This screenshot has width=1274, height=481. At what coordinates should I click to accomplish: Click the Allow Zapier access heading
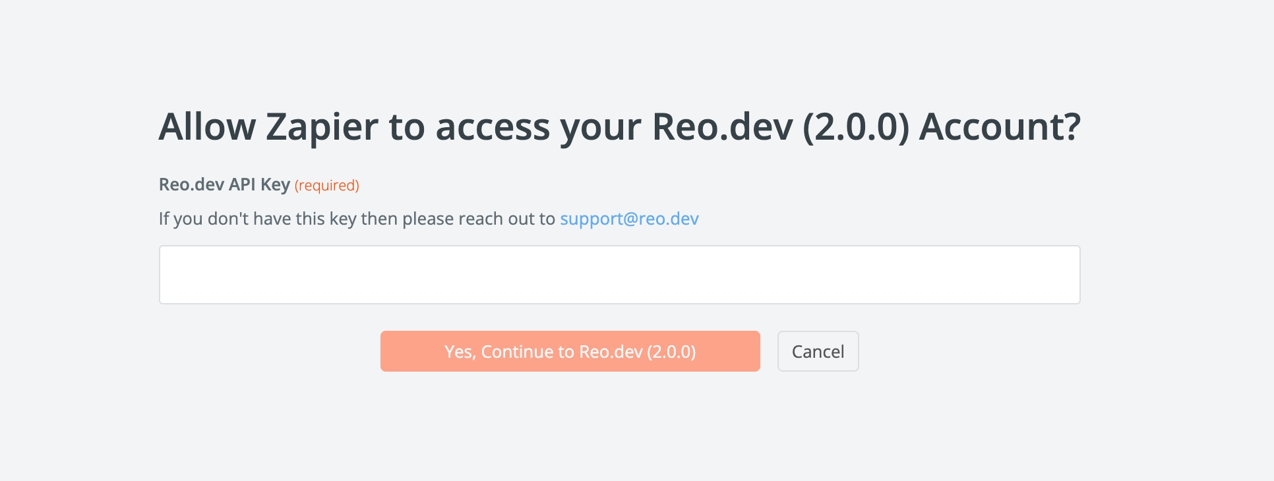[x=619, y=127]
